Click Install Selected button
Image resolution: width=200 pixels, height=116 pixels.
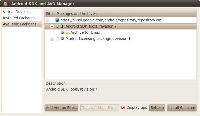coord(182,108)
